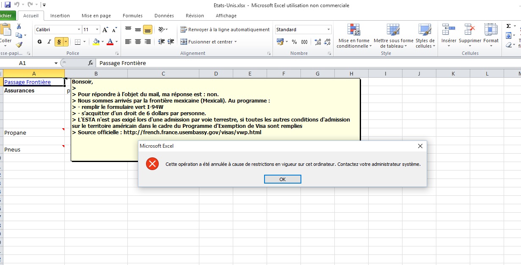Click the formula bar showing Passage Frontière
Screen dimensions: 521x265
[308, 63]
